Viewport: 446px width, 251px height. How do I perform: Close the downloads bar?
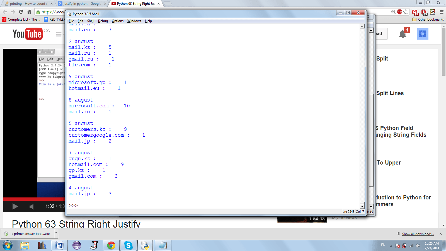pyautogui.click(x=441, y=234)
